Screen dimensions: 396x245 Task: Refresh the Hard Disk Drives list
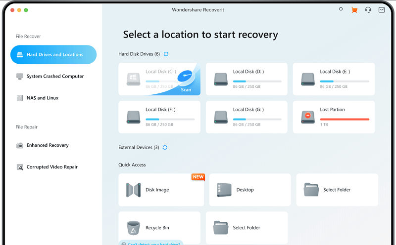click(166, 54)
